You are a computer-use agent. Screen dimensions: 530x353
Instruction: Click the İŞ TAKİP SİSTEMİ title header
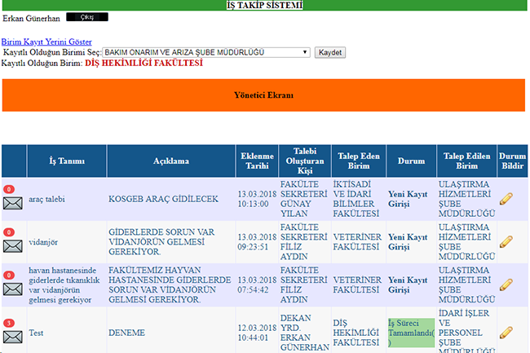click(x=264, y=6)
